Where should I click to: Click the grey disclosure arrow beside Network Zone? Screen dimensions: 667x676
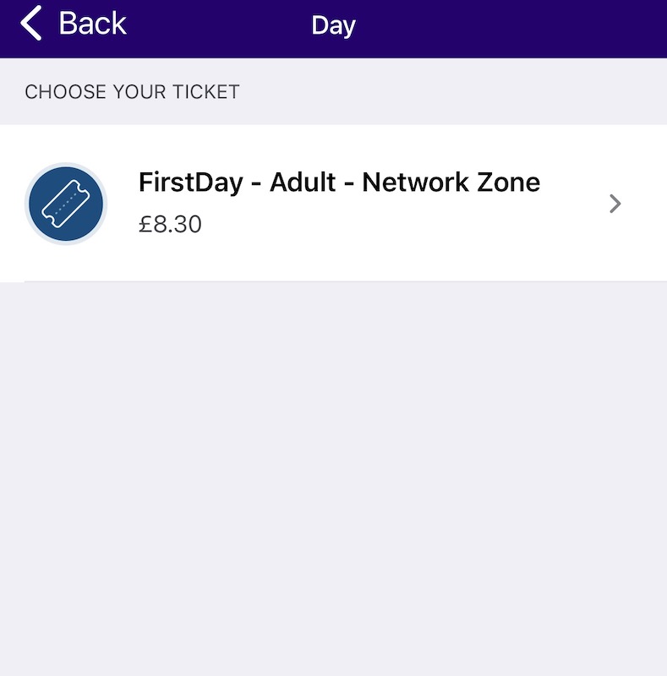tap(615, 204)
